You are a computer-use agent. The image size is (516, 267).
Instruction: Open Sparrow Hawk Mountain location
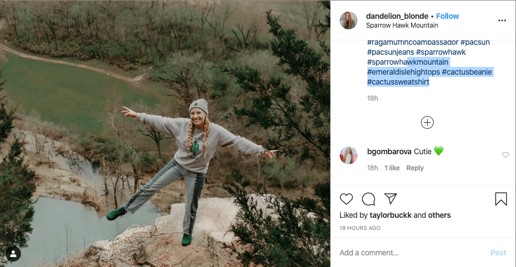402,25
